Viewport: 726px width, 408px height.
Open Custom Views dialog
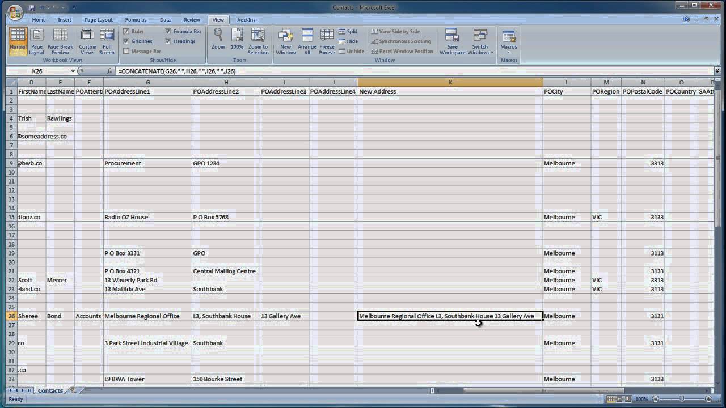click(87, 41)
